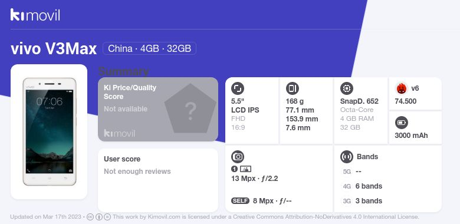Screen dimensions: 460x224
Task: Click the processor chip icon
Action: [346, 88]
